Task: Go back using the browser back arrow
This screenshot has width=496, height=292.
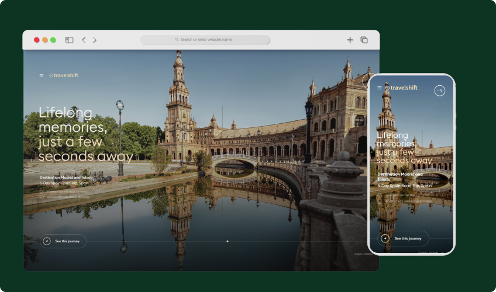Action: (84, 40)
